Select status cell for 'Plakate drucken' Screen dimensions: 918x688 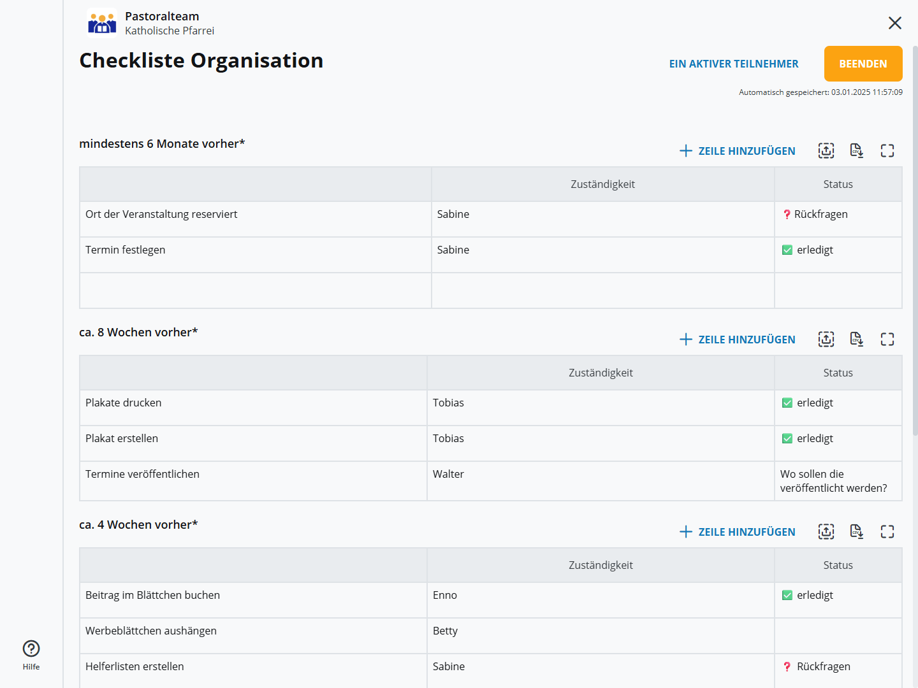838,407
